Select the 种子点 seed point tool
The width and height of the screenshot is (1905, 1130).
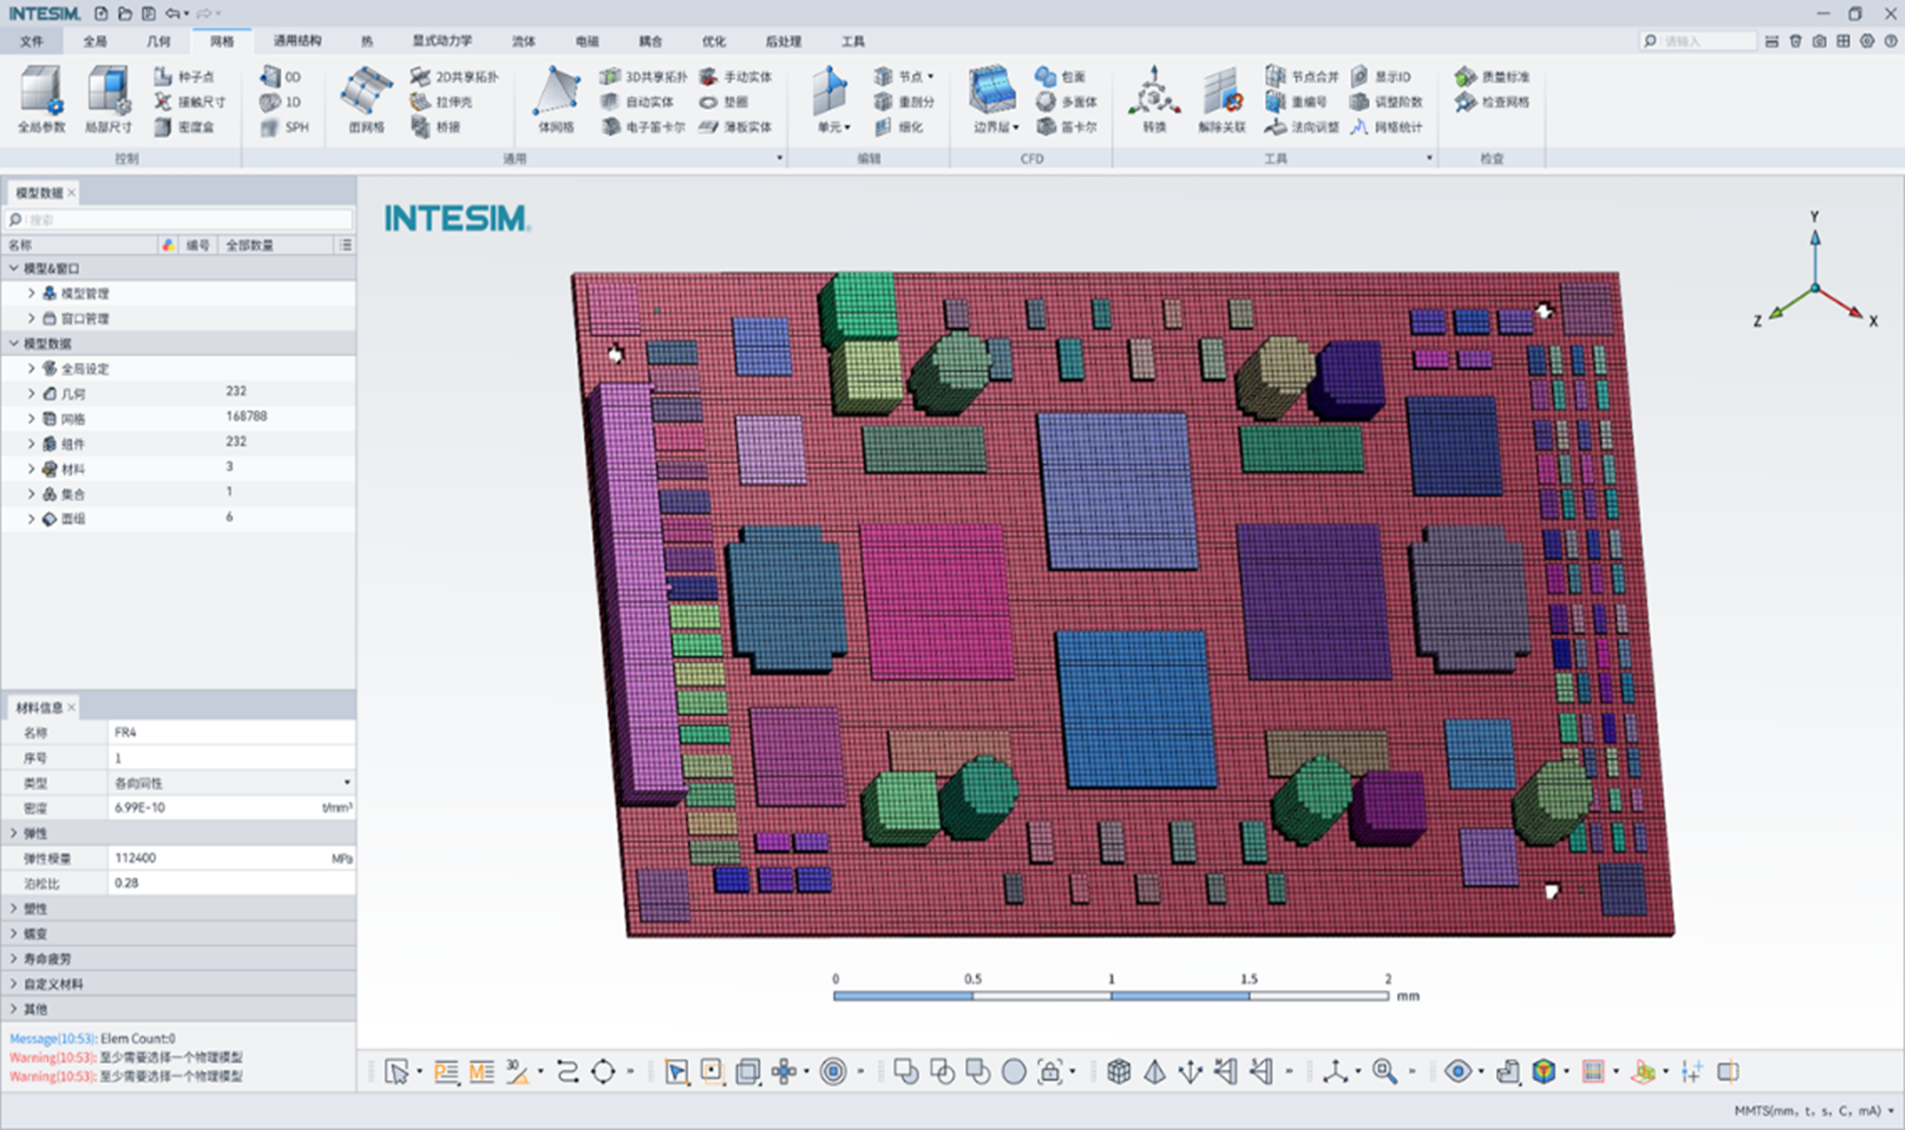pos(184,77)
